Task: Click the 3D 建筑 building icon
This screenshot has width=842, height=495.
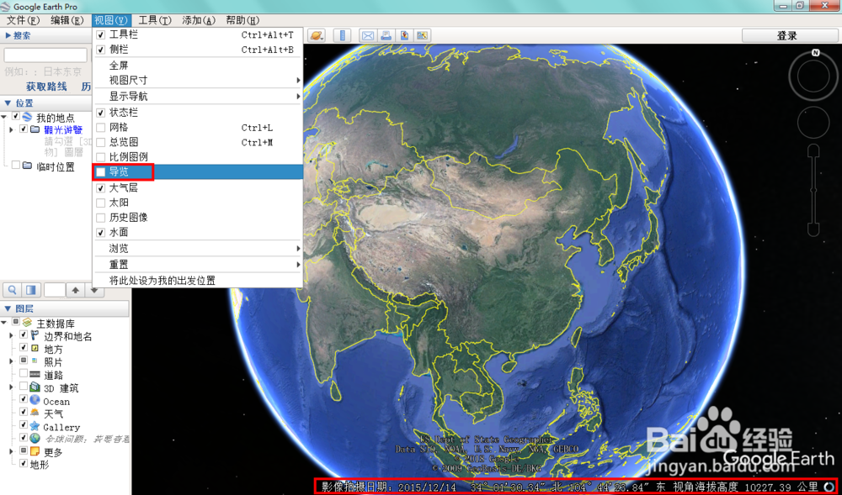Action: pyautogui.click(x=35, y=387)
